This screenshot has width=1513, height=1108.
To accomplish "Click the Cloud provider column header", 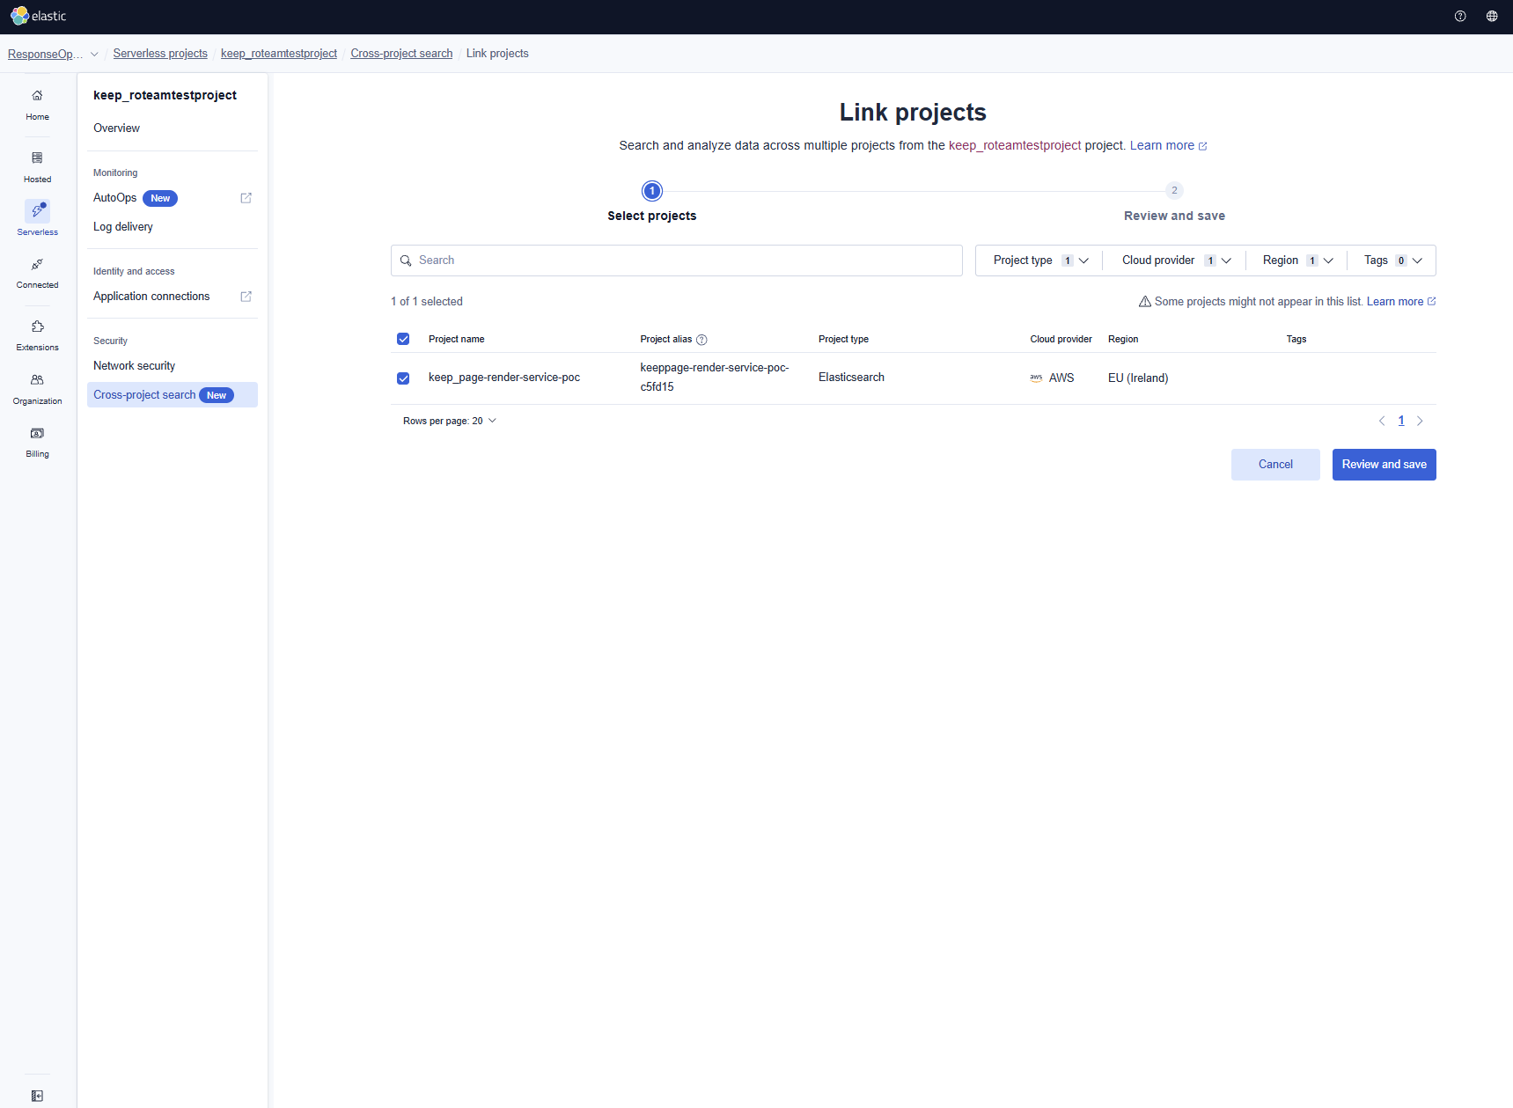I will click(1061, 340).
